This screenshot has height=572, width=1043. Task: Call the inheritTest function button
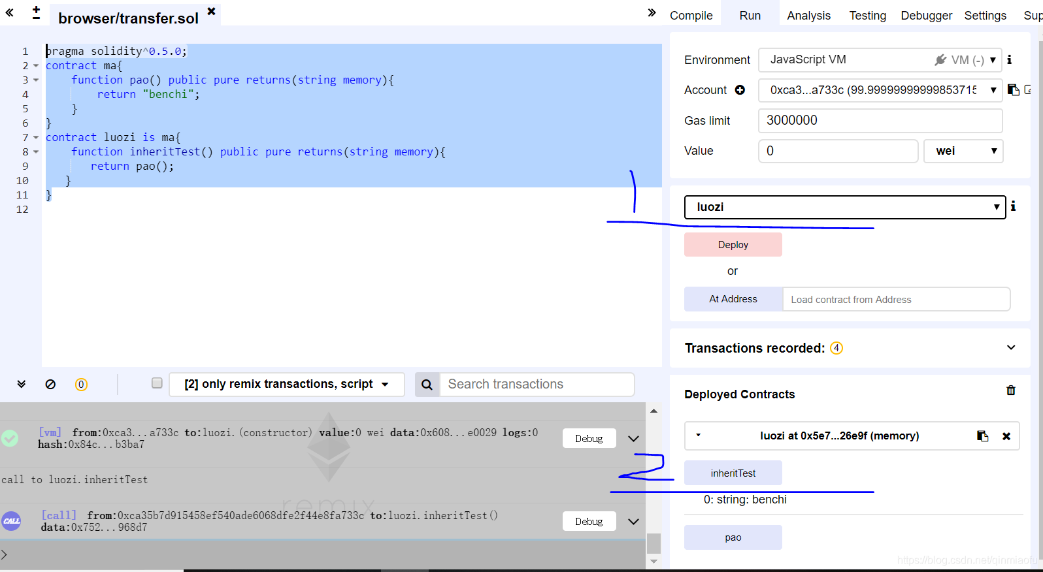click(x=733, y=473)
